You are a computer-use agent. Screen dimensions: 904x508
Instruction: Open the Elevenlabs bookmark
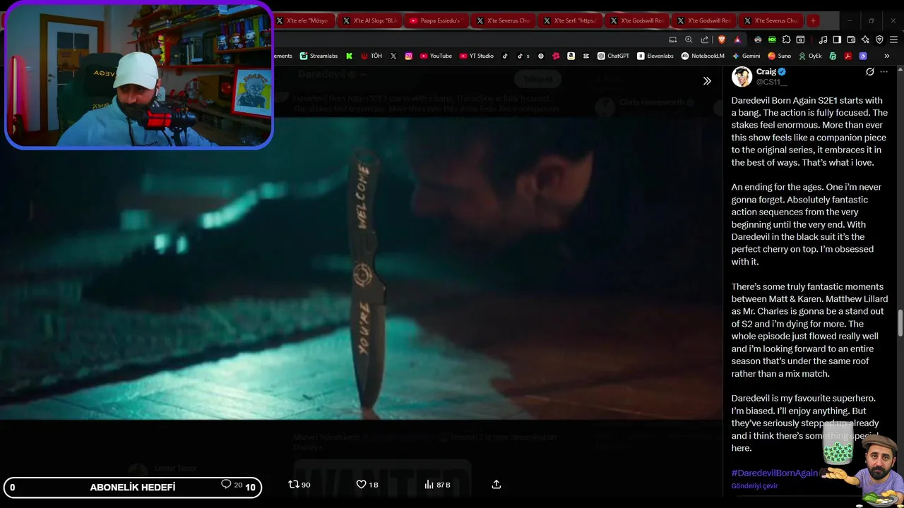(x=655, y=56)
